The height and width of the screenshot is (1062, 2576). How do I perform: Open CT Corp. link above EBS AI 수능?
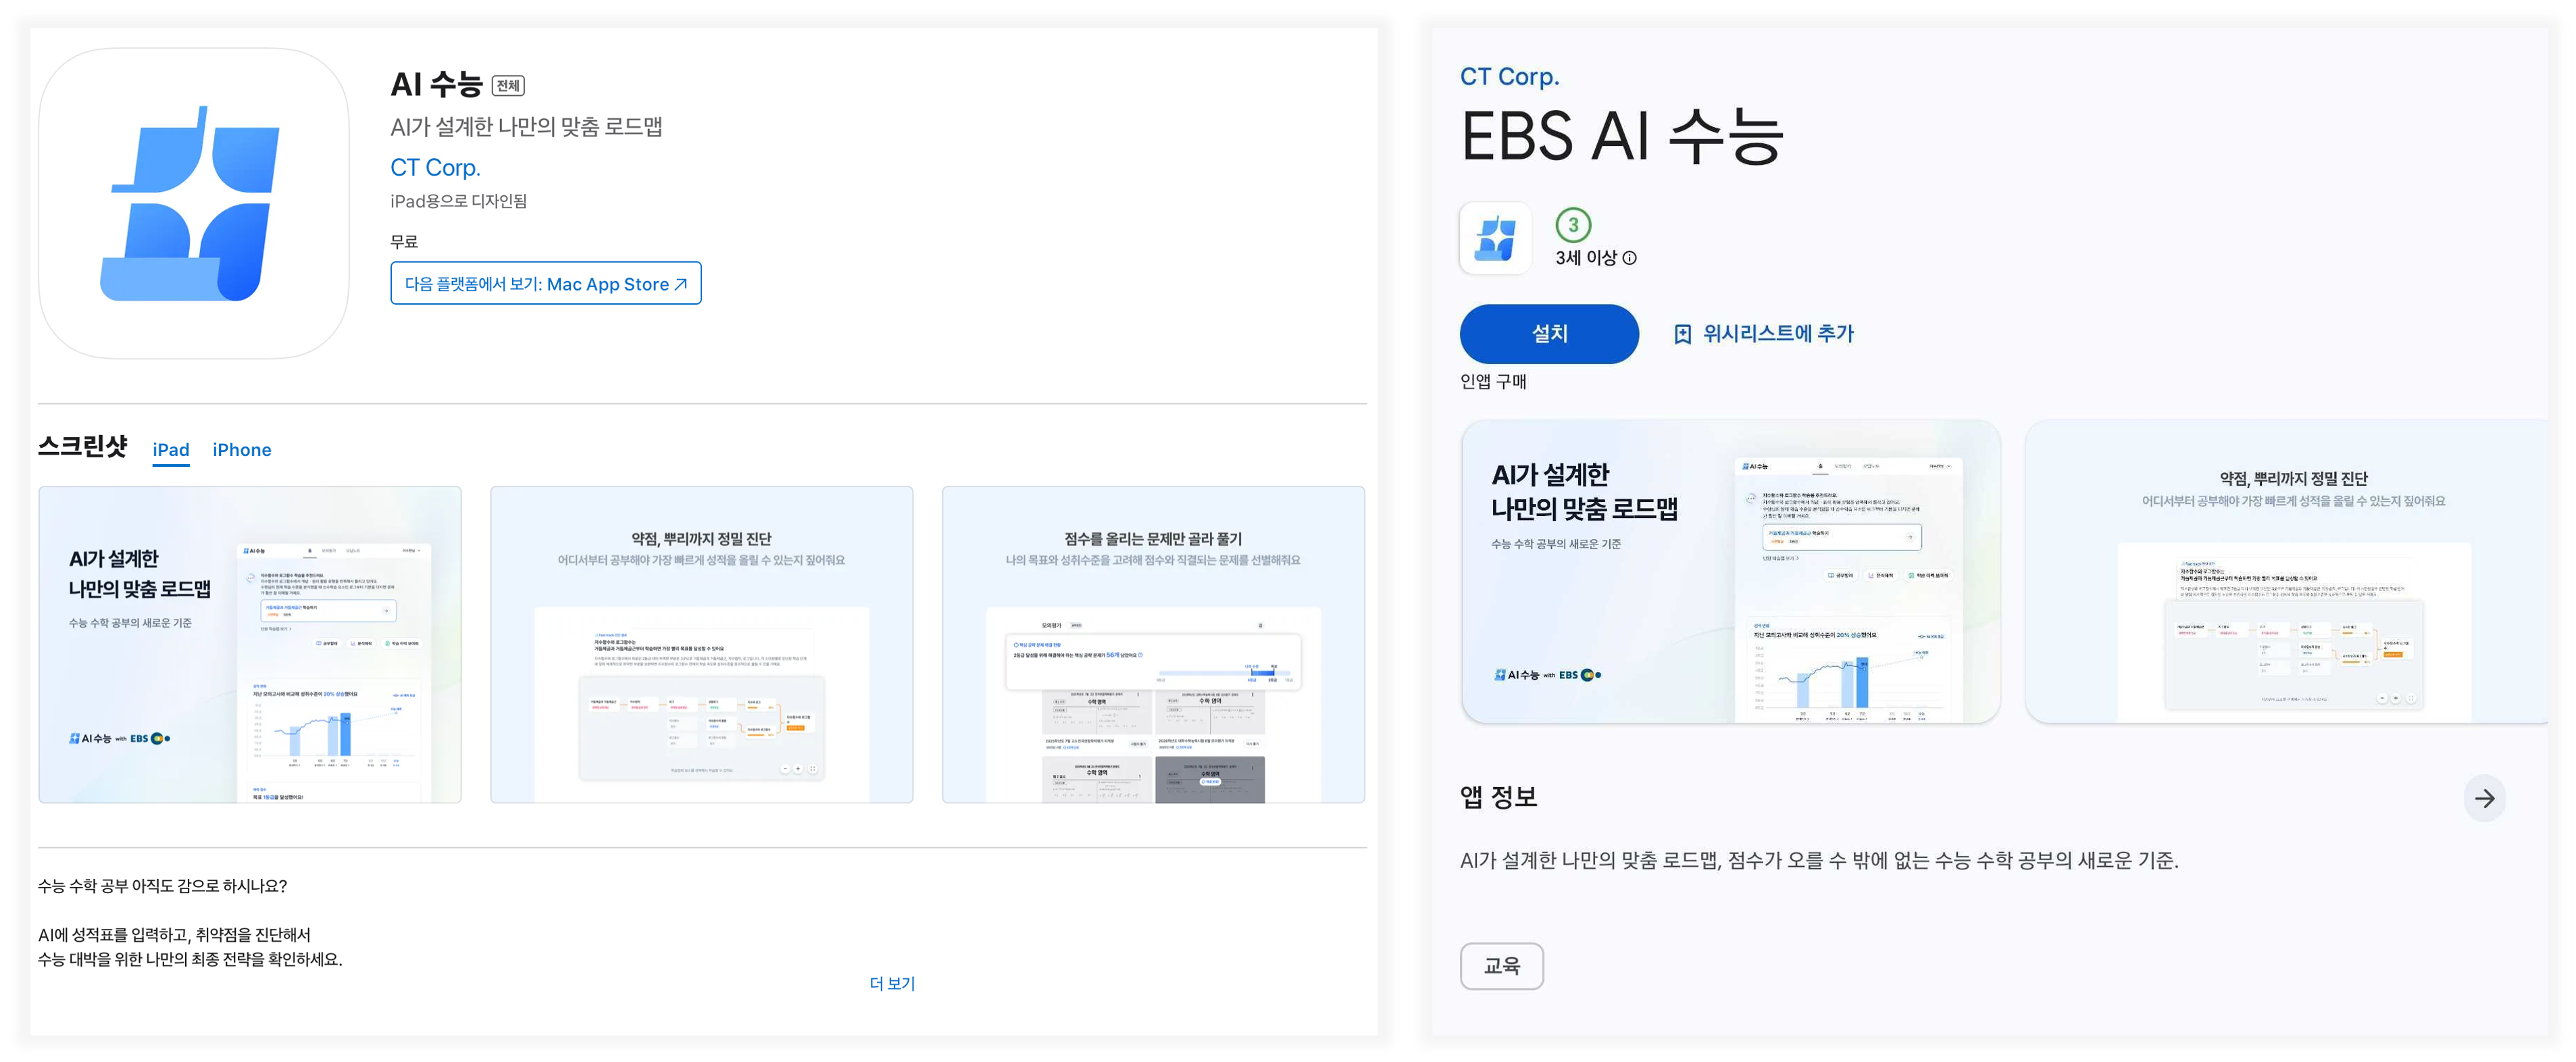1509,77
